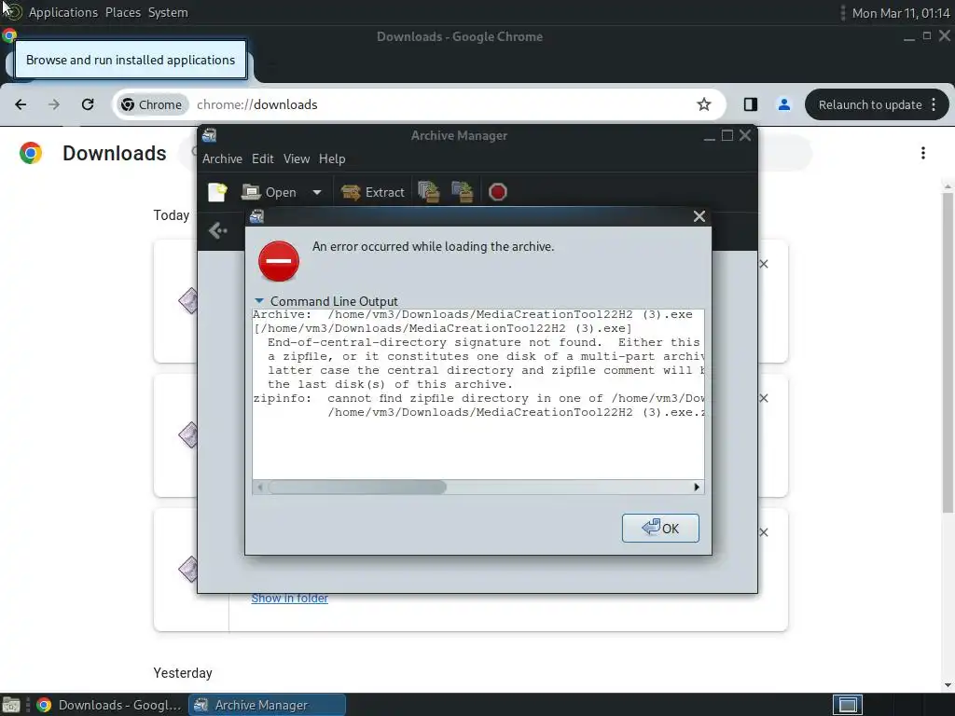Click the Chrome page vertical scrollbar
Viewport: 955px width, 716px height.
(x=948, y=353)
